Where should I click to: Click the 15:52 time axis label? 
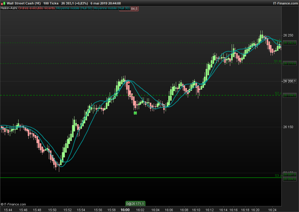pos(68,210)
